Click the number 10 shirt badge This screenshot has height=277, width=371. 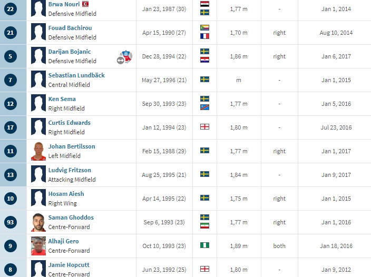click(11, 199)
